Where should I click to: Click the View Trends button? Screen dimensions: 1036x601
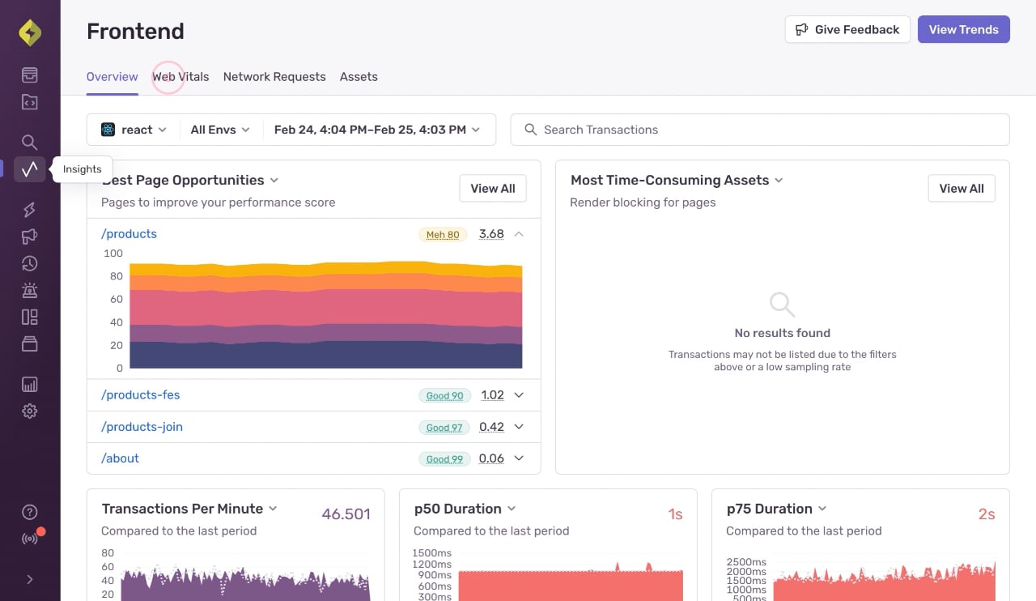coord(963,29)
